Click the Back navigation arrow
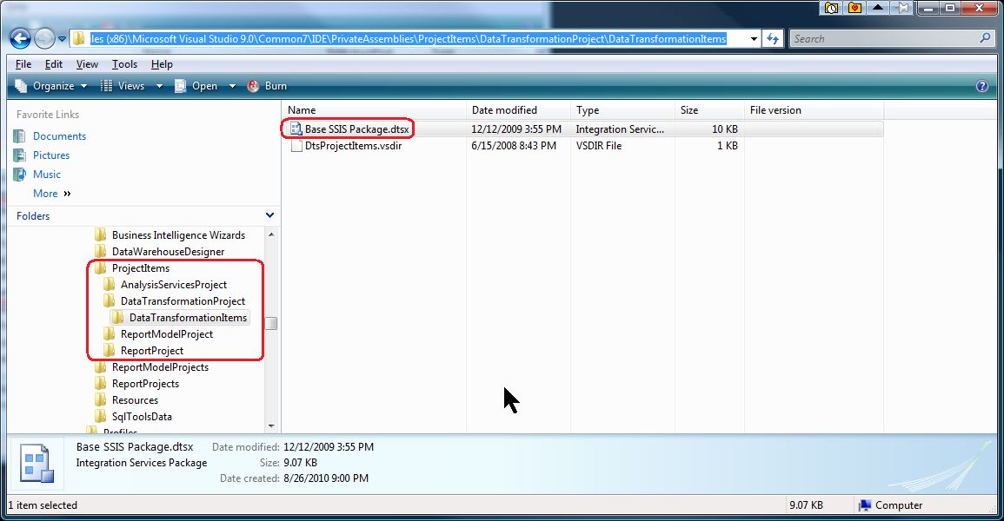The height and width of the screenshot is (521, 1004). [20, 38]
